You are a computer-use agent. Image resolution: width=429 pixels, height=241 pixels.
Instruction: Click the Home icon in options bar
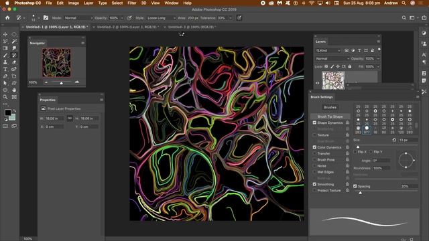click(7, 18)
